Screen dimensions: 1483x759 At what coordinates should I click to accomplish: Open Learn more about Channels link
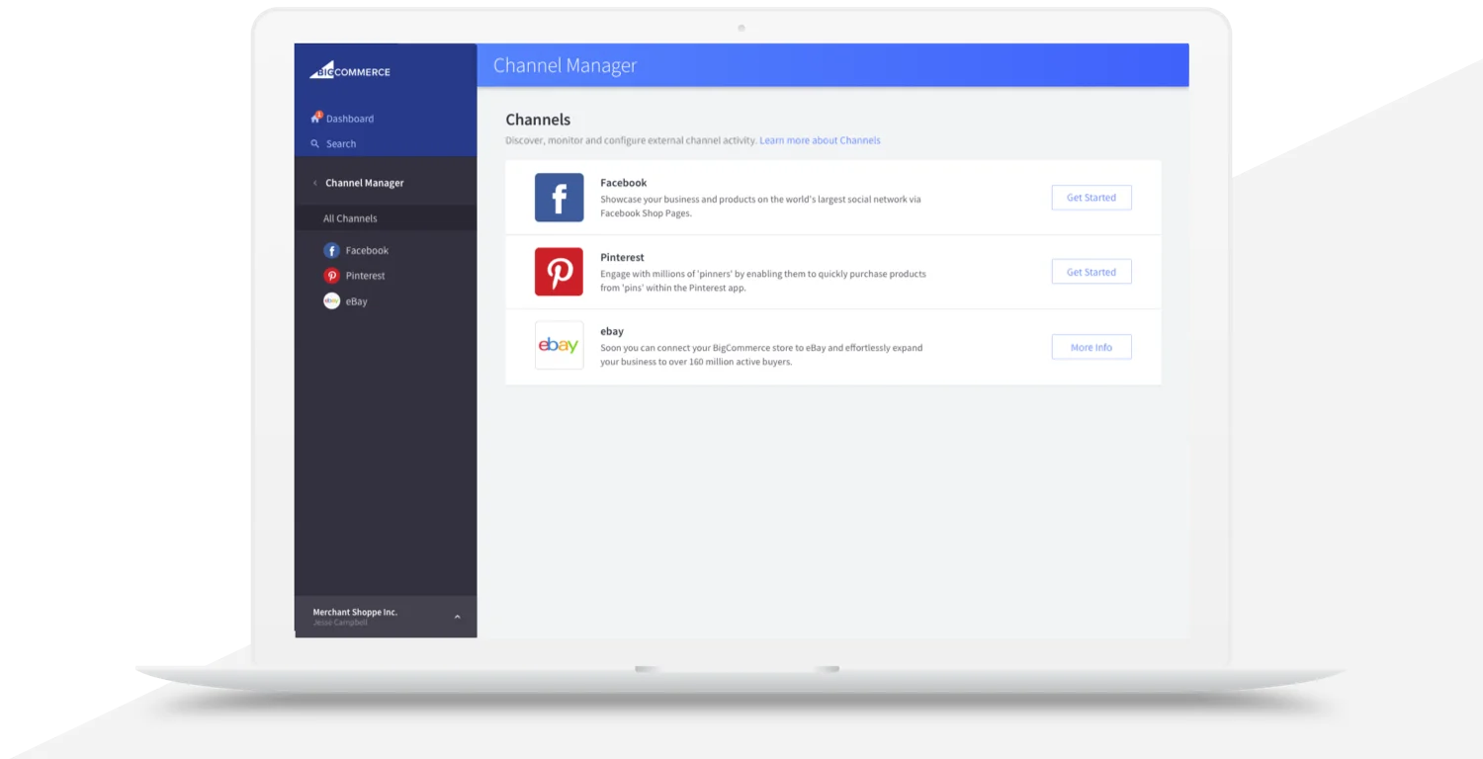point(820,140)
